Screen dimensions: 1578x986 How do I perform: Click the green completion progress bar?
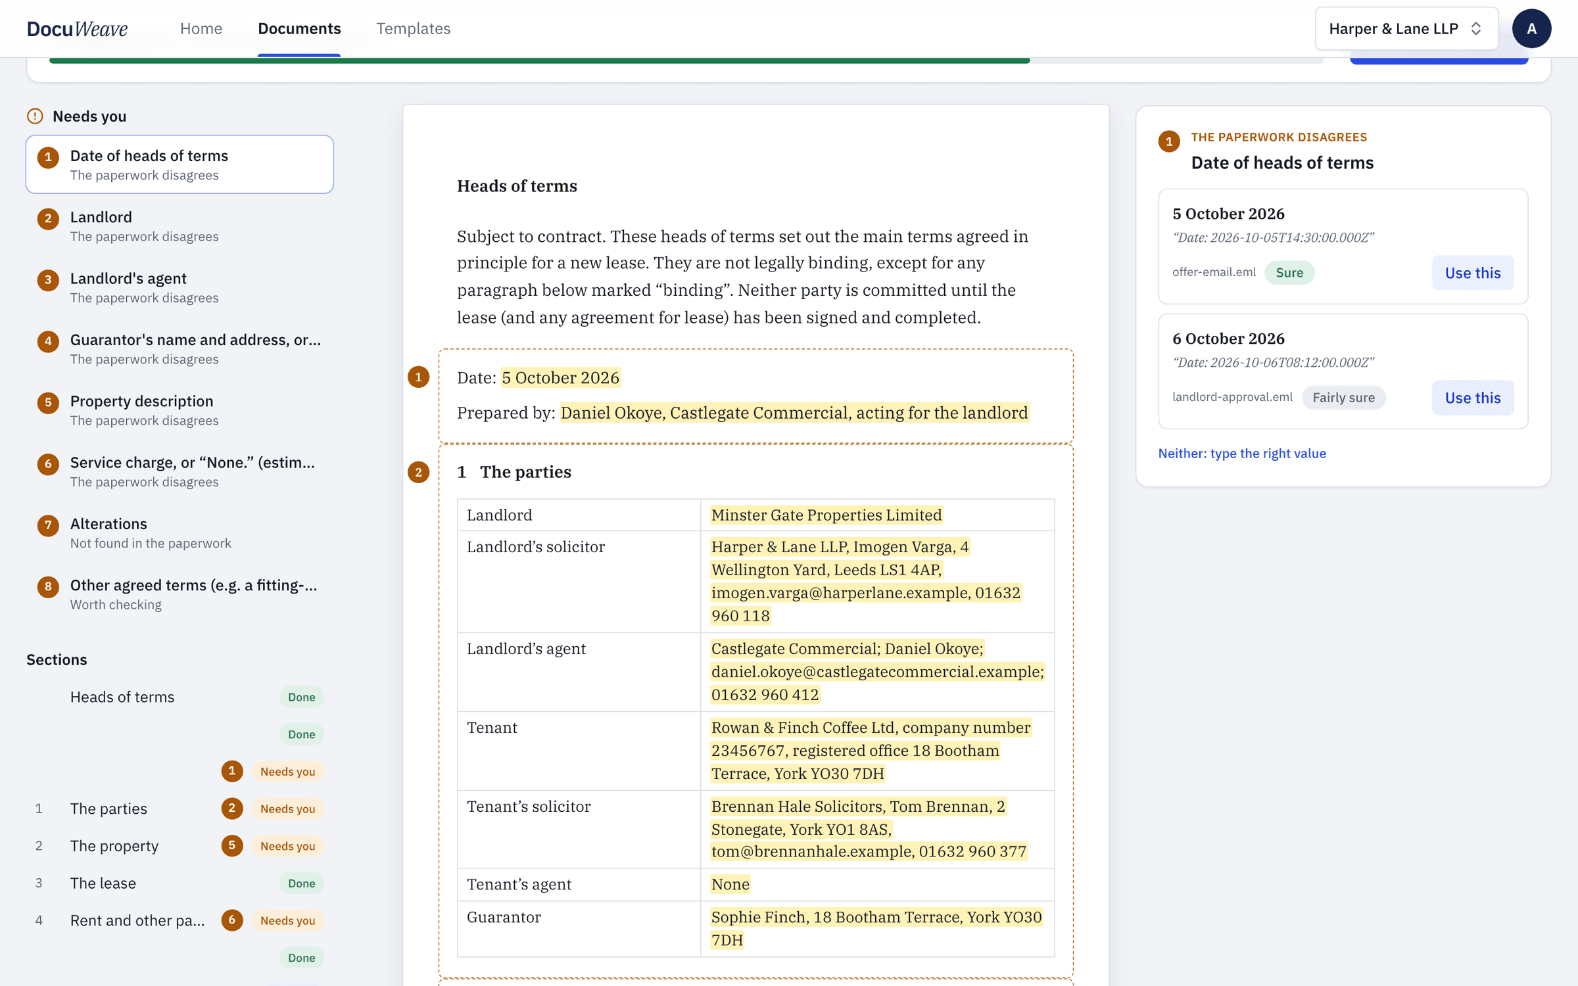click(539, 60)
